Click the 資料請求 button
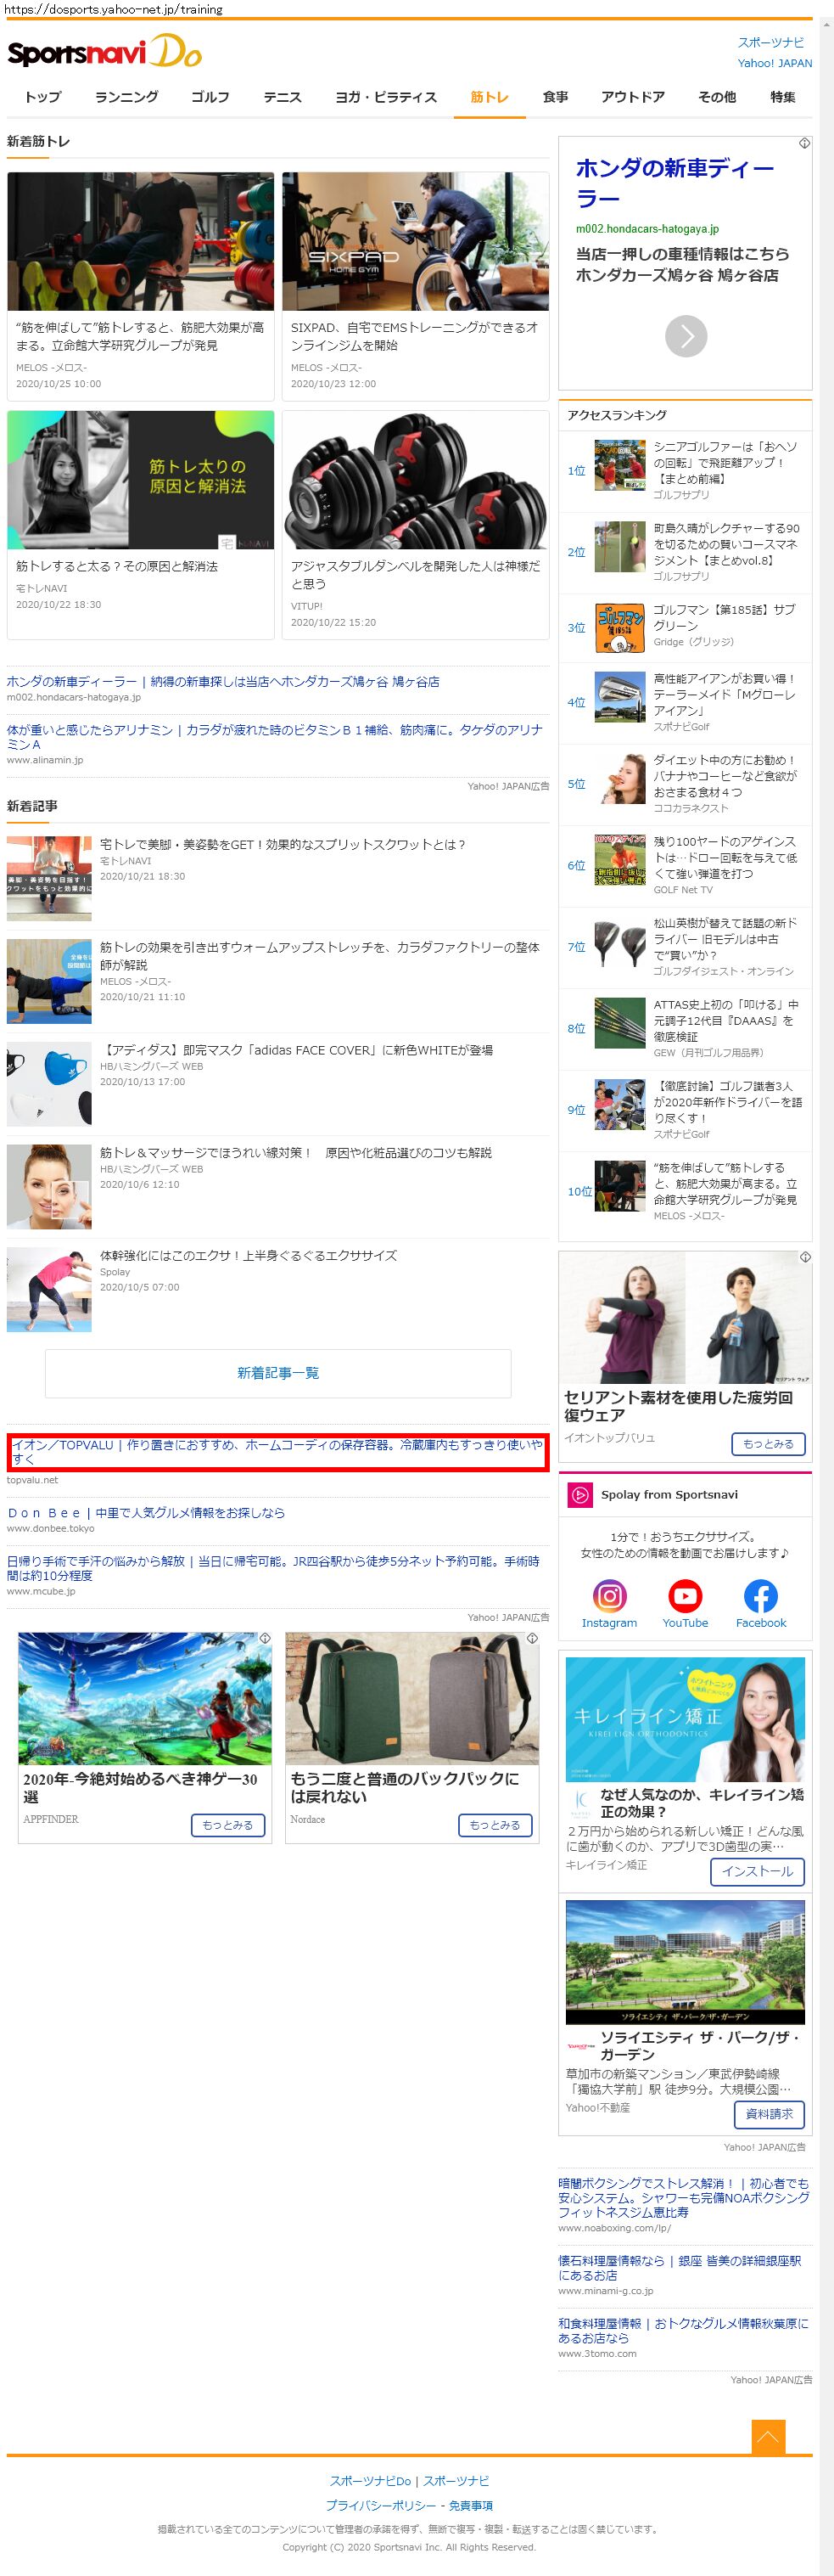This screenshot has height=2576, width=834. (769, 2113)
